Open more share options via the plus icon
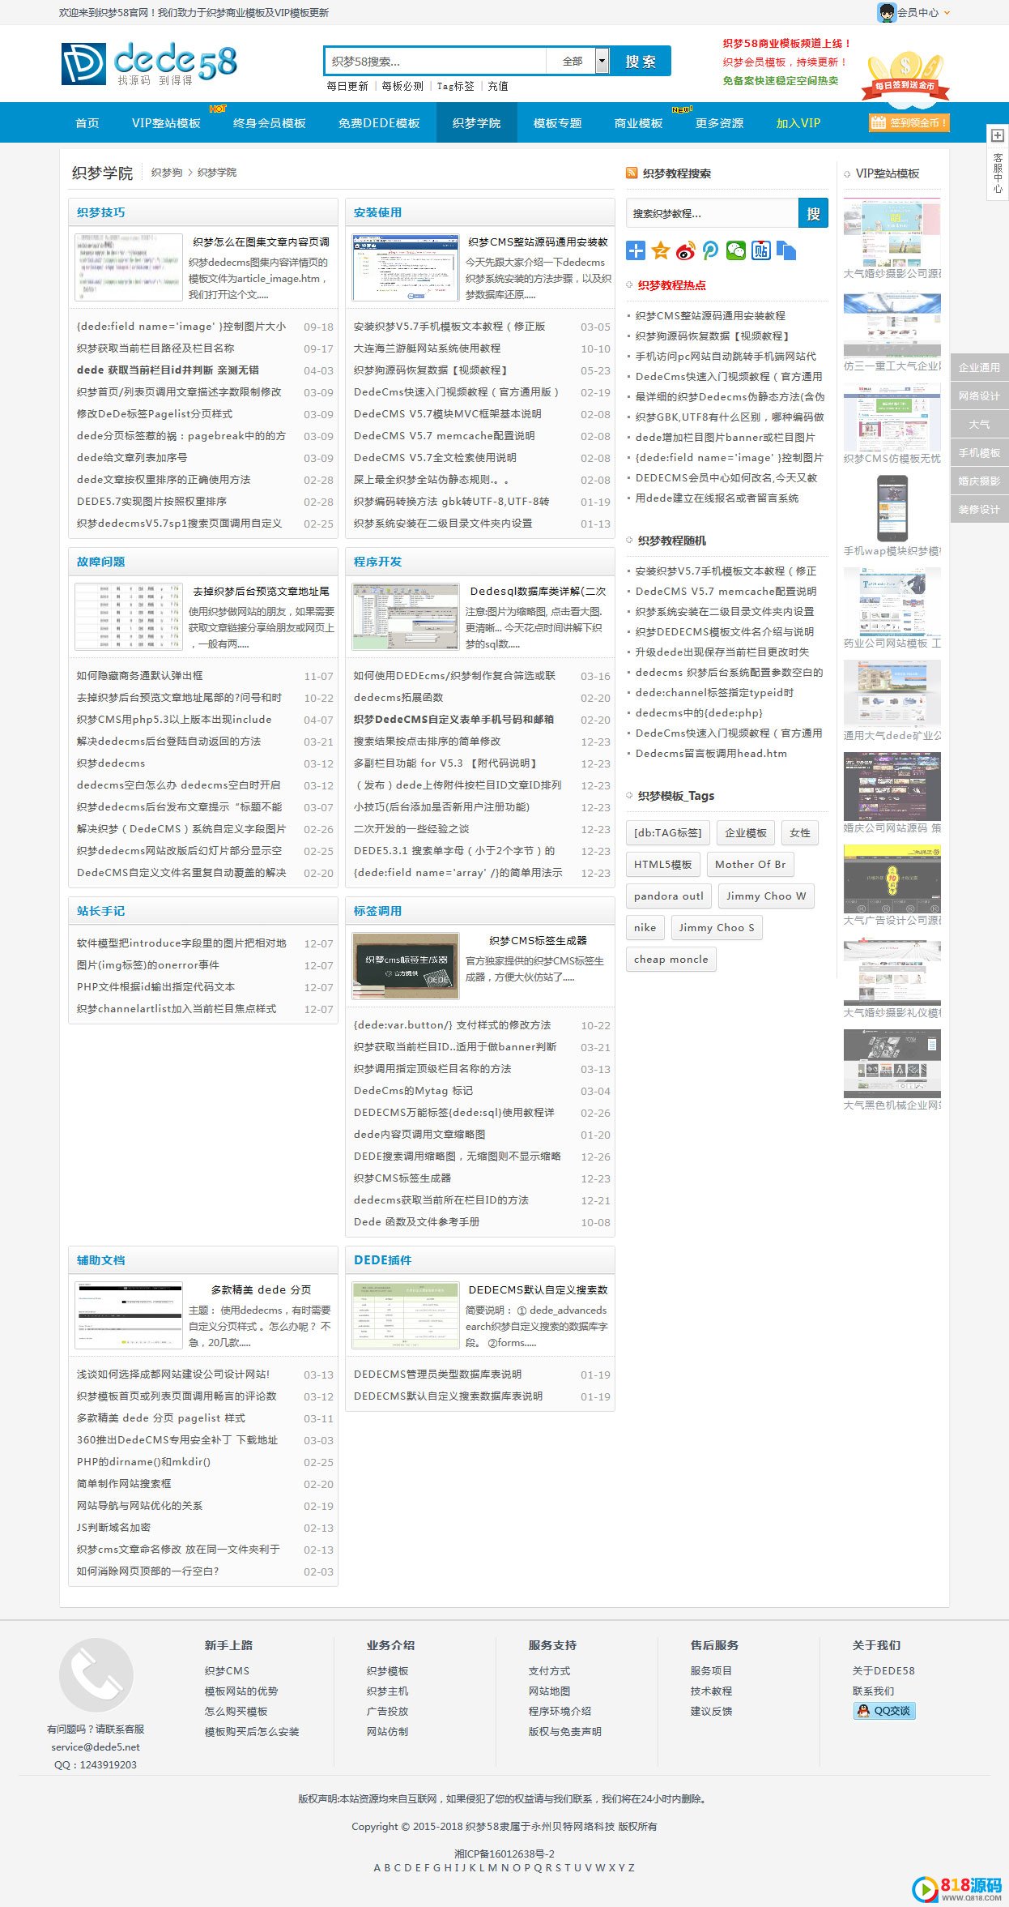Image resolution: width=1009 pixels, height=1907 pixels. 636,251
